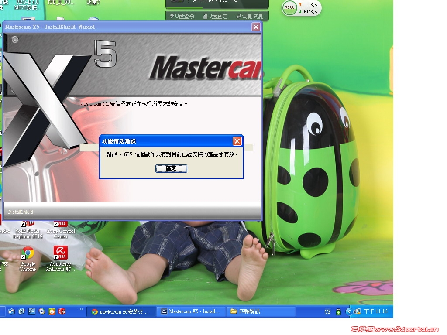447x335 pixels.
Task: Click the error -1605 message text
Action: [172, 154]
